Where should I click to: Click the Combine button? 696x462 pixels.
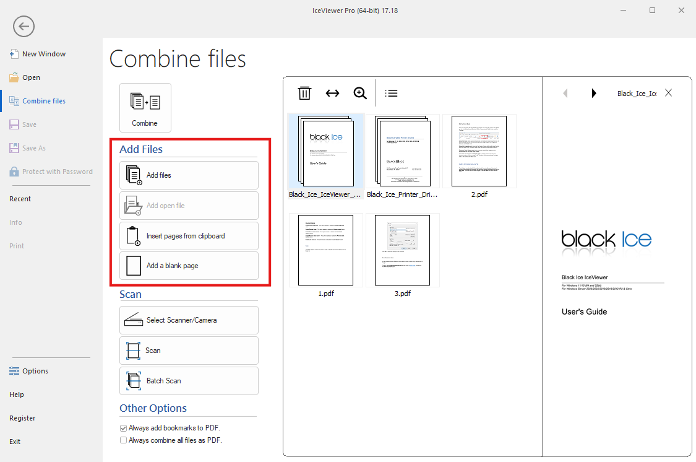pos(145,108)
